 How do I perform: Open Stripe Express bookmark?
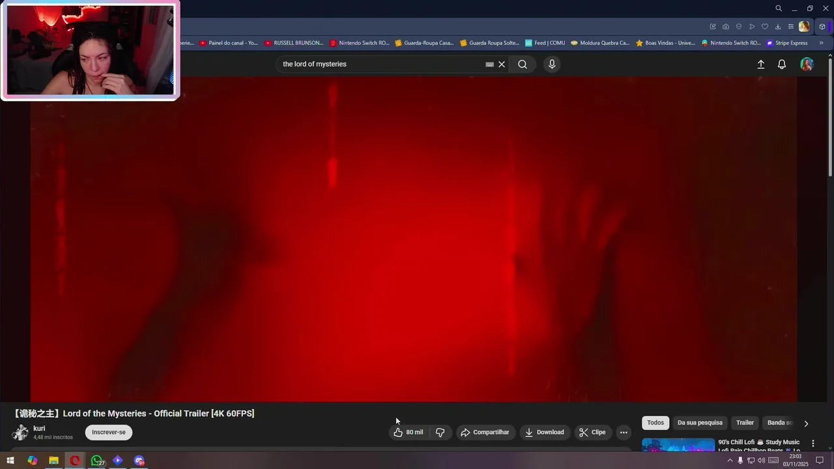(787, 43)
